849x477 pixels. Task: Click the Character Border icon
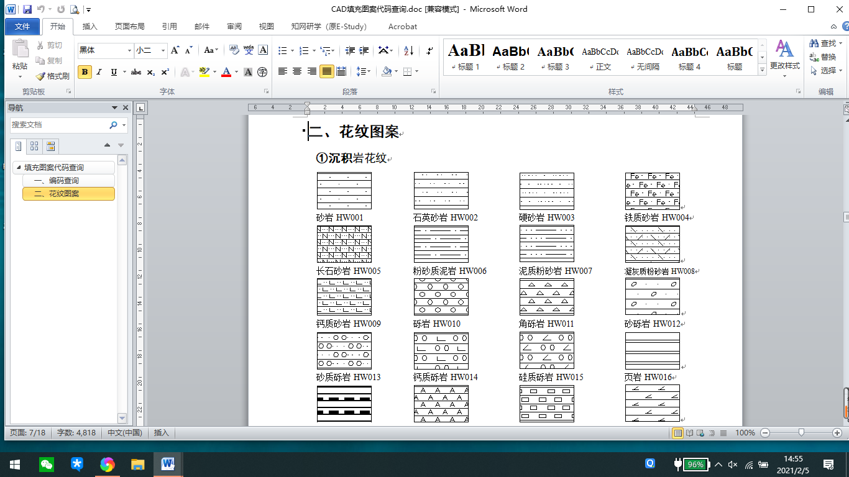(263, 50)
